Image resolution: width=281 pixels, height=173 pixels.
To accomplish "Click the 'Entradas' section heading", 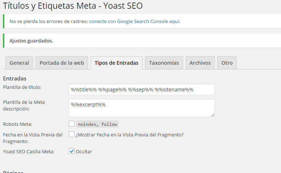I will click(15, 78).
